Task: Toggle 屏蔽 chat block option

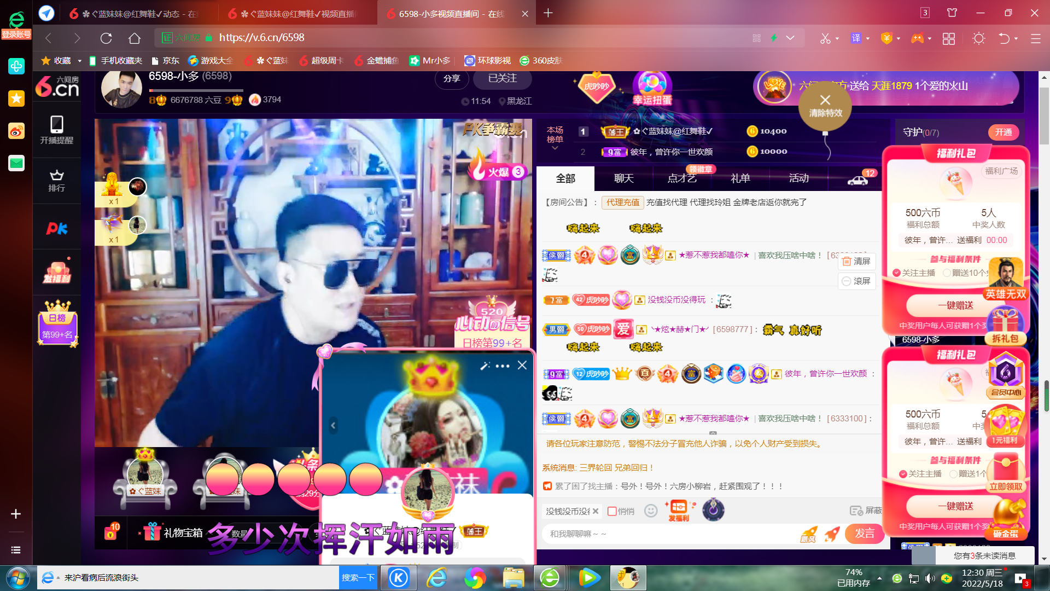Action: point(866,511)
